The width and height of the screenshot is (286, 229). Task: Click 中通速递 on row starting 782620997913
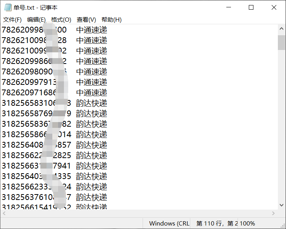click(x=91, y=82)
